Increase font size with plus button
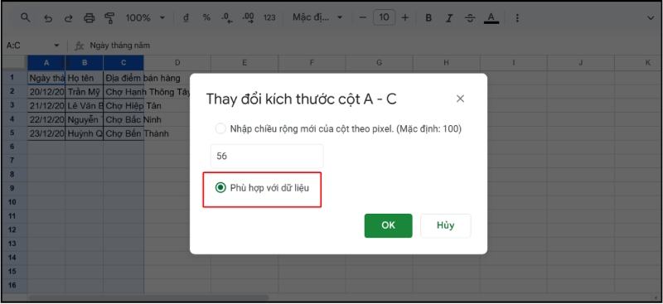This screenshot has width=663, height=304. [405, 17]
